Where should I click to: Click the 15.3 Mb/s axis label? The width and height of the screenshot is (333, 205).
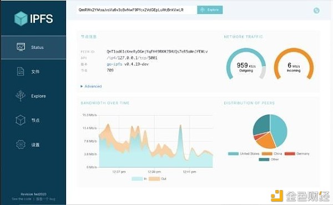point(89,115)
